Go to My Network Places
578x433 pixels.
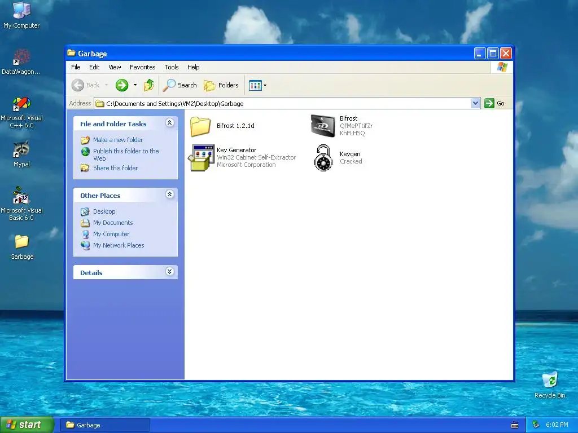(119, 245)
